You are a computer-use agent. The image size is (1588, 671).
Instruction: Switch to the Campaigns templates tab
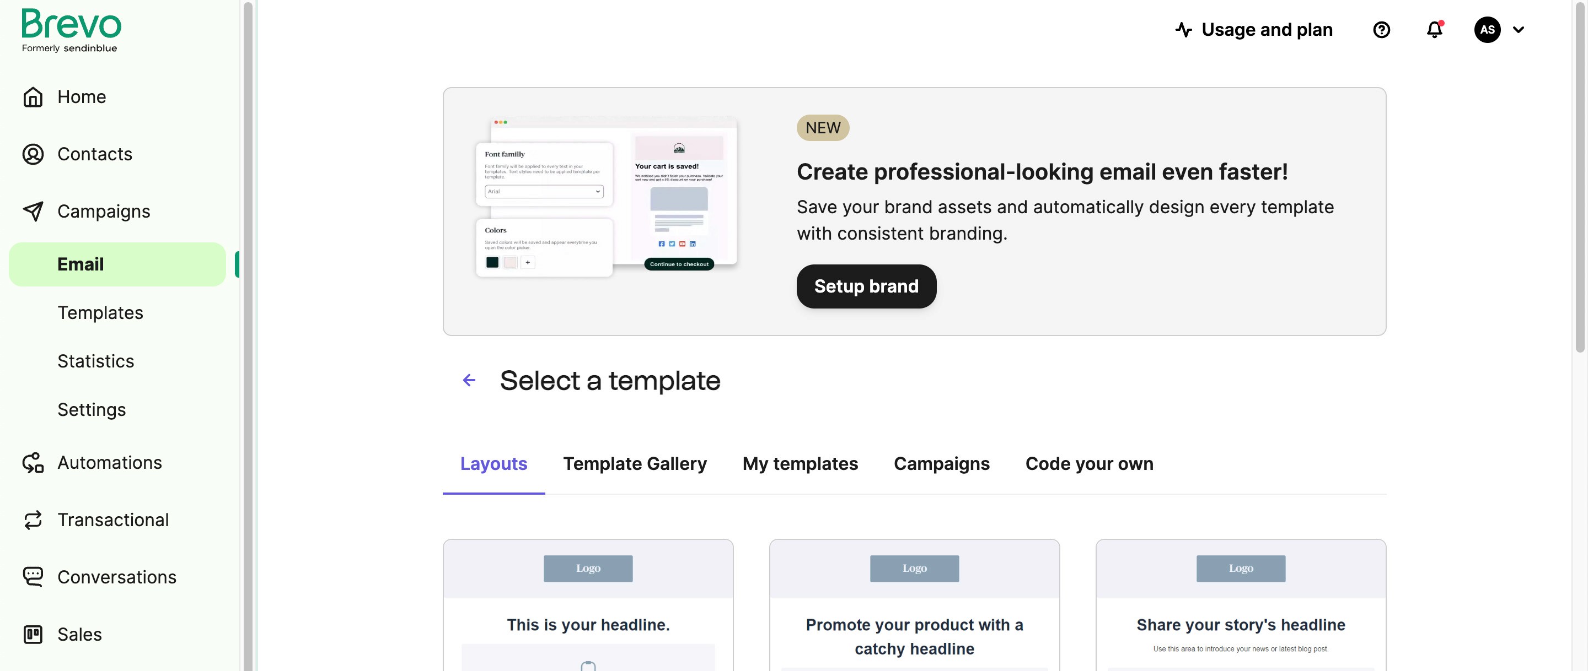click(941, 464)
